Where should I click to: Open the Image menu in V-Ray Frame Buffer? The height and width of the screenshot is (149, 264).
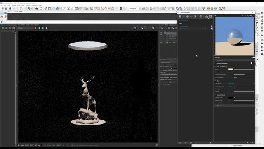(x=28, y=25)
